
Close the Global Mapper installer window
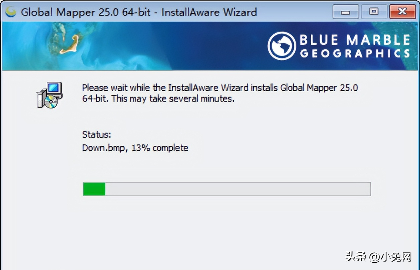(x=402, y=12)
